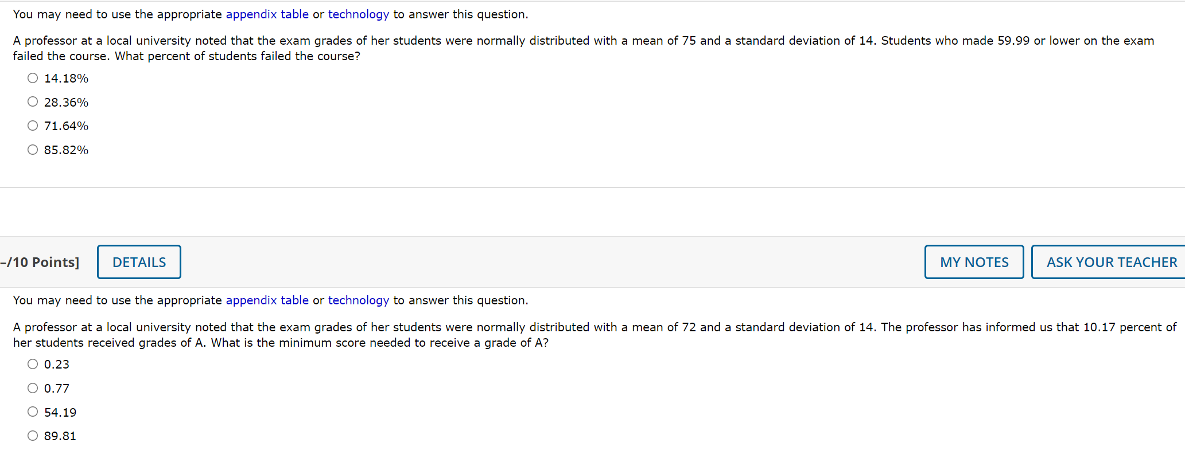
Task: Choose 0.23 for the minimum A score
Action: click(33, 363)
